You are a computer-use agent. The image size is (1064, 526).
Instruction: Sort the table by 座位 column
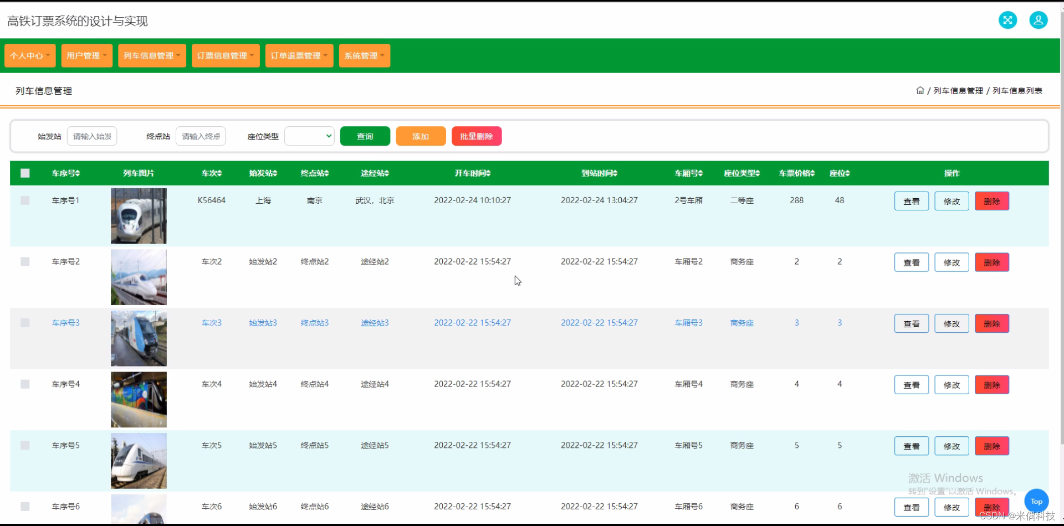(839, 173)
